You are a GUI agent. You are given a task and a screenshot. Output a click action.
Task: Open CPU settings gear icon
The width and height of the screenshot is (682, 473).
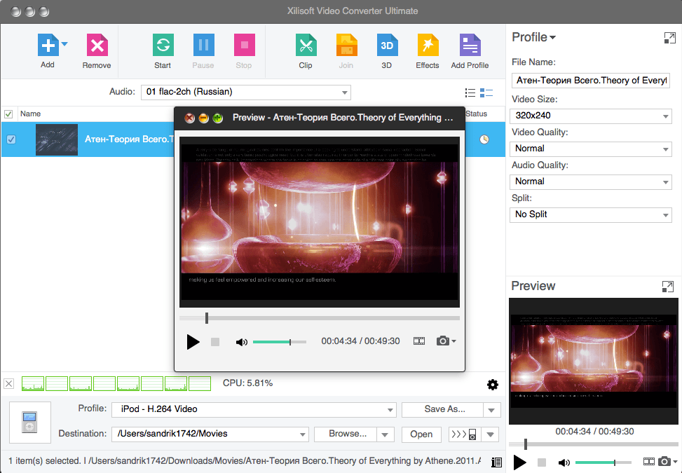(492, 384)
